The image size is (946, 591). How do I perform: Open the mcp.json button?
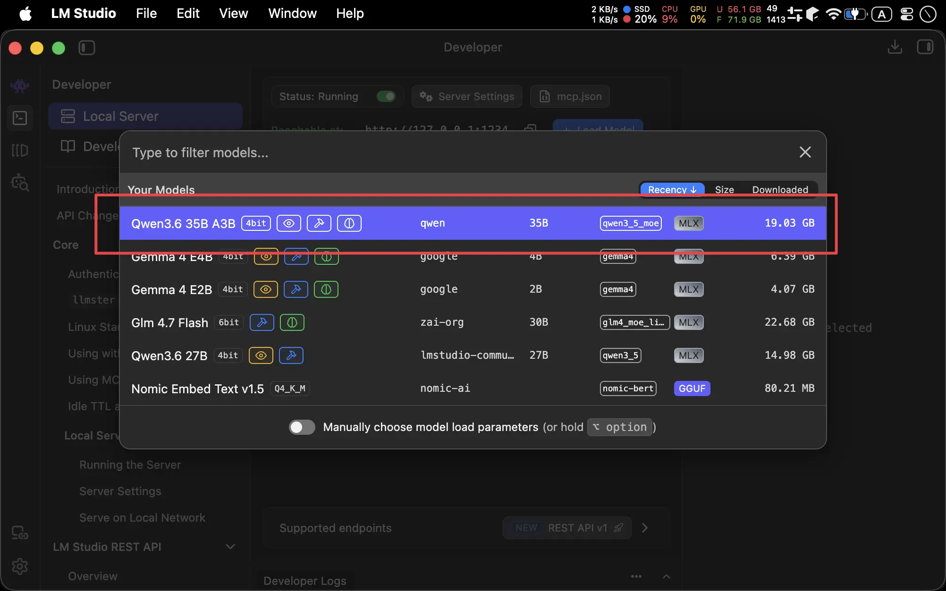pos(570,96)
